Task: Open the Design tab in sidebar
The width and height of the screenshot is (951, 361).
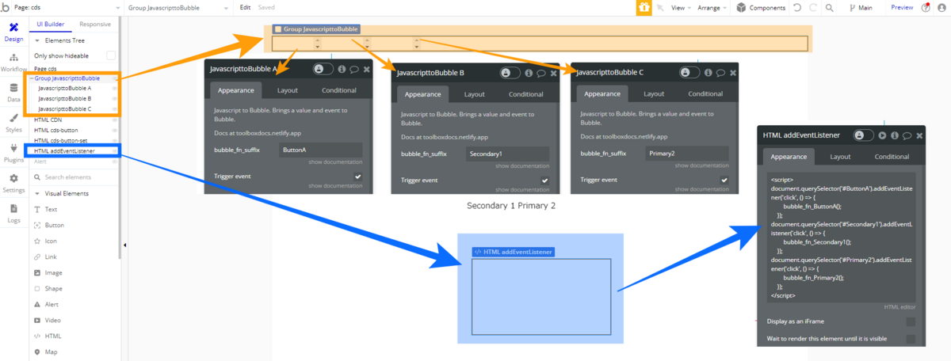Action: click(x=13, y=31)
